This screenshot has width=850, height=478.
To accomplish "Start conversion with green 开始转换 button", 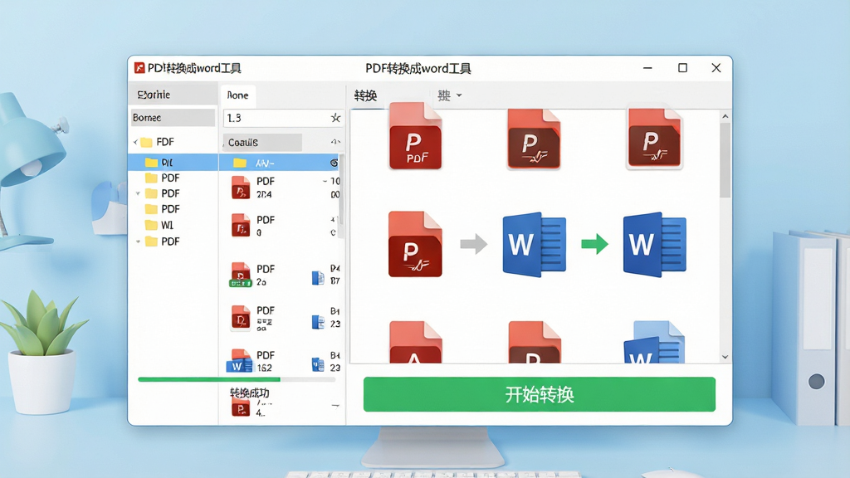I will [540, 394].
